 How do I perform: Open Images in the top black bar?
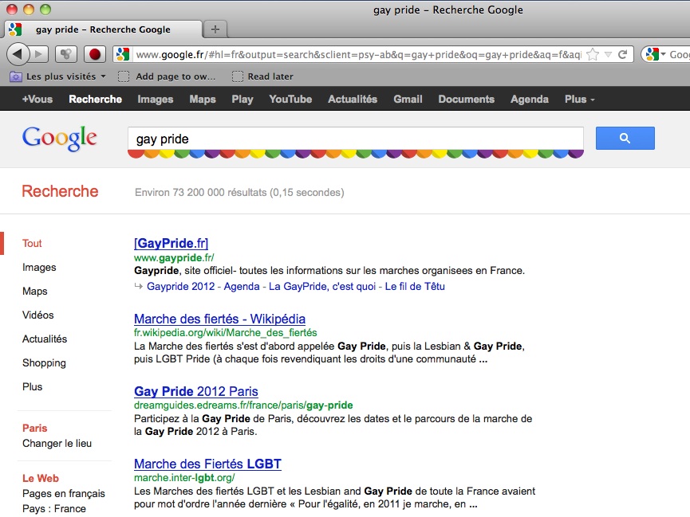[155, 100]
